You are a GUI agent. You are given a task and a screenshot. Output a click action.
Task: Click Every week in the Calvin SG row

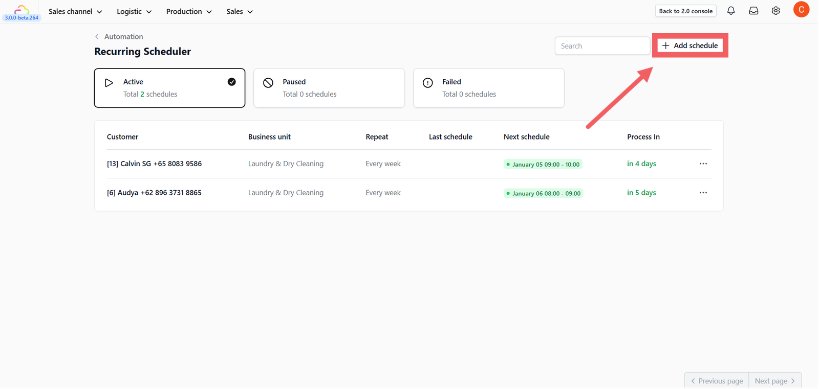click(x=383, y=164)
